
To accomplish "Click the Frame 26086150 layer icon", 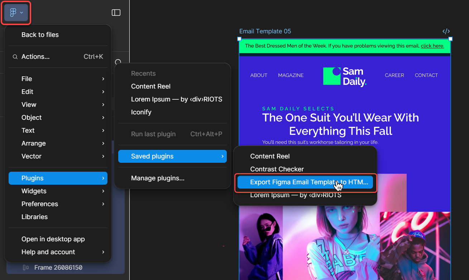I will pyautogui.click(x=26, y=267).
